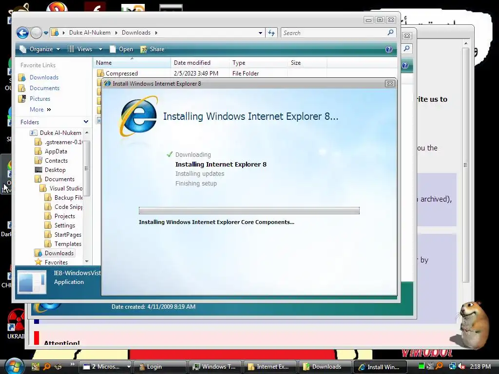
Task: Click the Open toolbar button
Action: point(121,49)
